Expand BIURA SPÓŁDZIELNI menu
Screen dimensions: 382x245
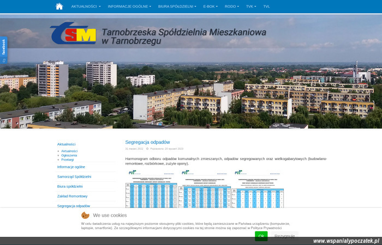[177, 7]
